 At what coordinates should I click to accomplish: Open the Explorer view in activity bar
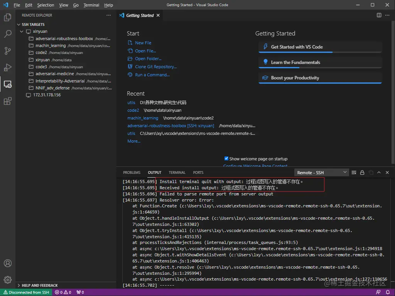[7, 17]
